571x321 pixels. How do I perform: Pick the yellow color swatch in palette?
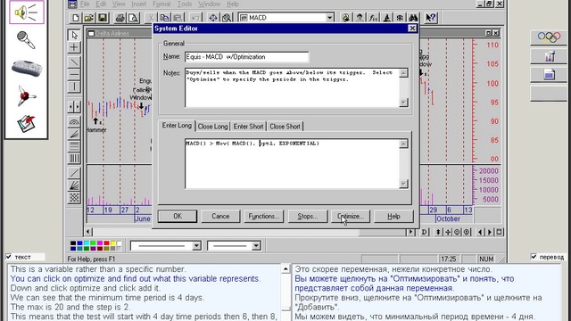pos(113,243)
